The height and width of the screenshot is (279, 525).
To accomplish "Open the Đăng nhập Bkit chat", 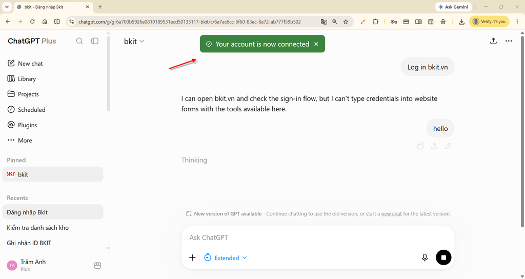I will [53, 212].
